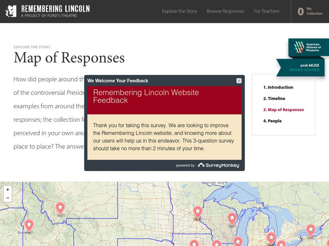Screen dimensions: 329x246
Task: Click the Remembering Lincoln Website Feedback heading
Action: point(146,96)
